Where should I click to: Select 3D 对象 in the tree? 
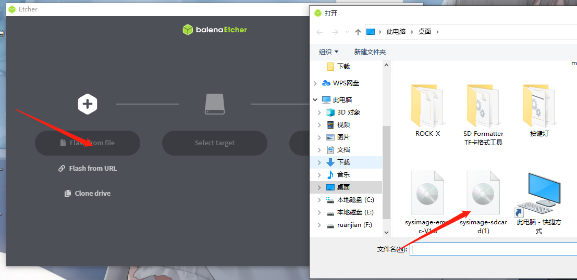tap(349, 112)
